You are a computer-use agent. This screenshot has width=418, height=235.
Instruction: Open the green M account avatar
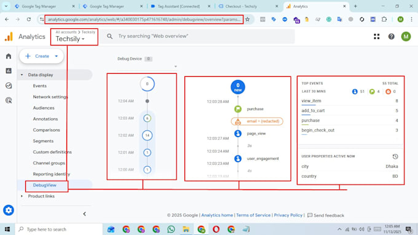click(x=406, y=36)
